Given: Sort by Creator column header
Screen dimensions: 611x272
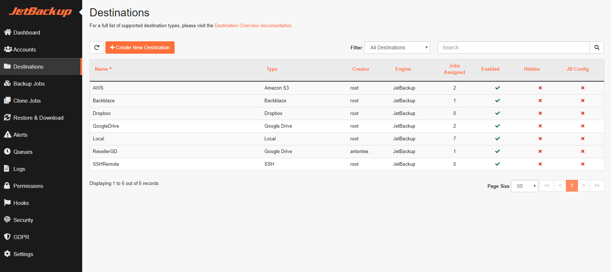Looking at the screenshot, I should tap(361, 69).
